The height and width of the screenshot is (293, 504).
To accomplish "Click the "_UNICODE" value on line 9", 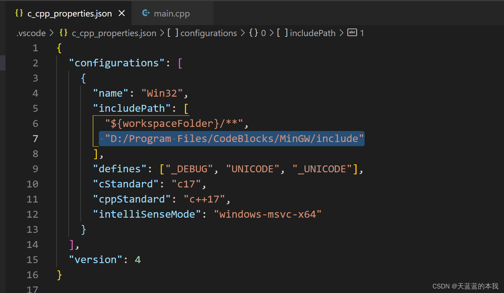I will click(322, 169).
